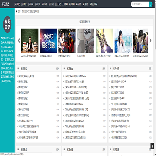
Task: Open the first article link in the left list
Action: click(26, 76)
